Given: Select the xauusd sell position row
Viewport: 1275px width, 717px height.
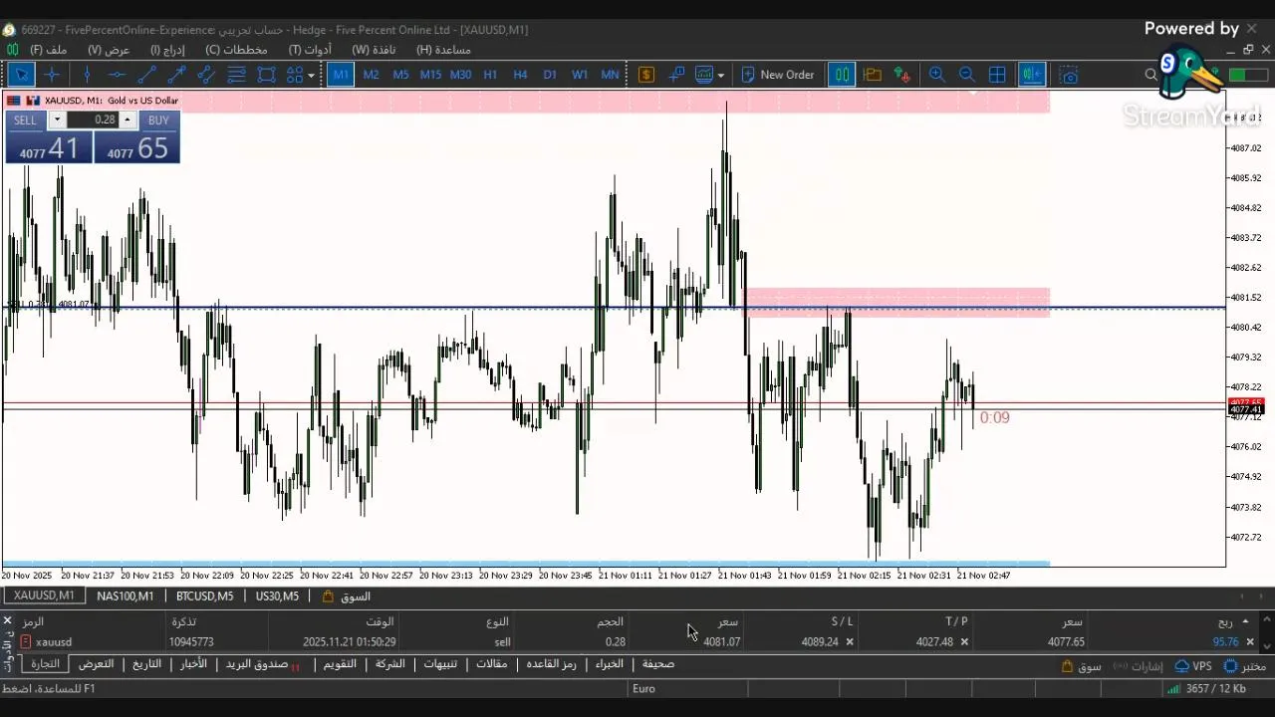Looking at the screenshot, I should [637, 642].
